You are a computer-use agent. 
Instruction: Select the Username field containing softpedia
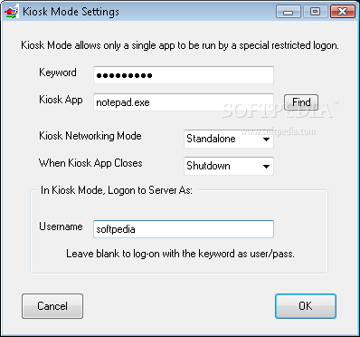click(184, 229)
